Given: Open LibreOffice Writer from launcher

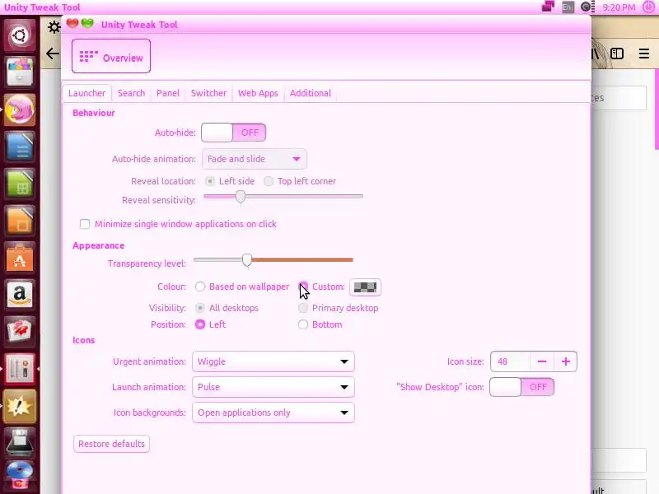Looking at the screenshot, I should pyautogui.click(x=19, y=147).
